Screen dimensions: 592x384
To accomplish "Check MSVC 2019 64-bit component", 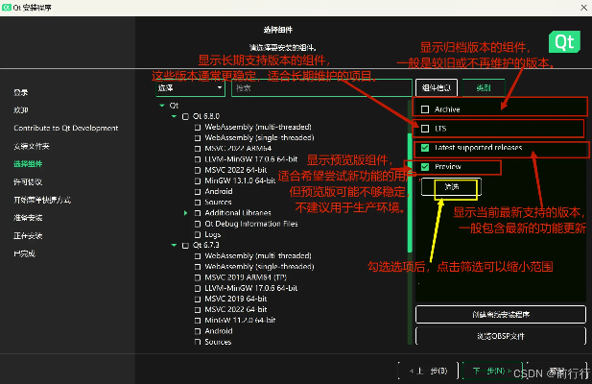I will [198, 300].
